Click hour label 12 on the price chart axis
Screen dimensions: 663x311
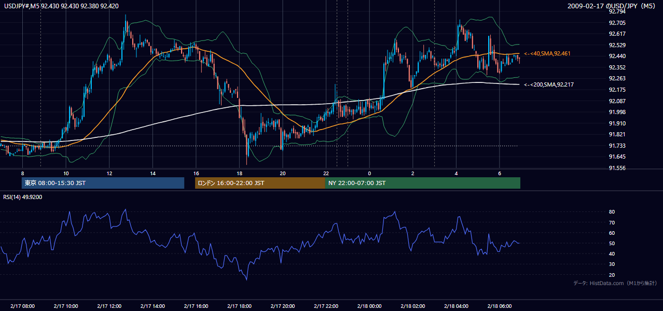tap(109, 173)
